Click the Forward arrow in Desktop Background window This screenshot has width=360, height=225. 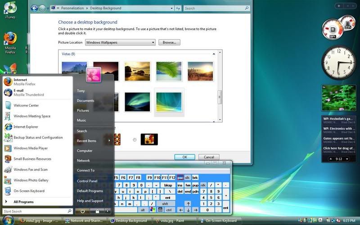pyautogui.click(x=42, y=8)
